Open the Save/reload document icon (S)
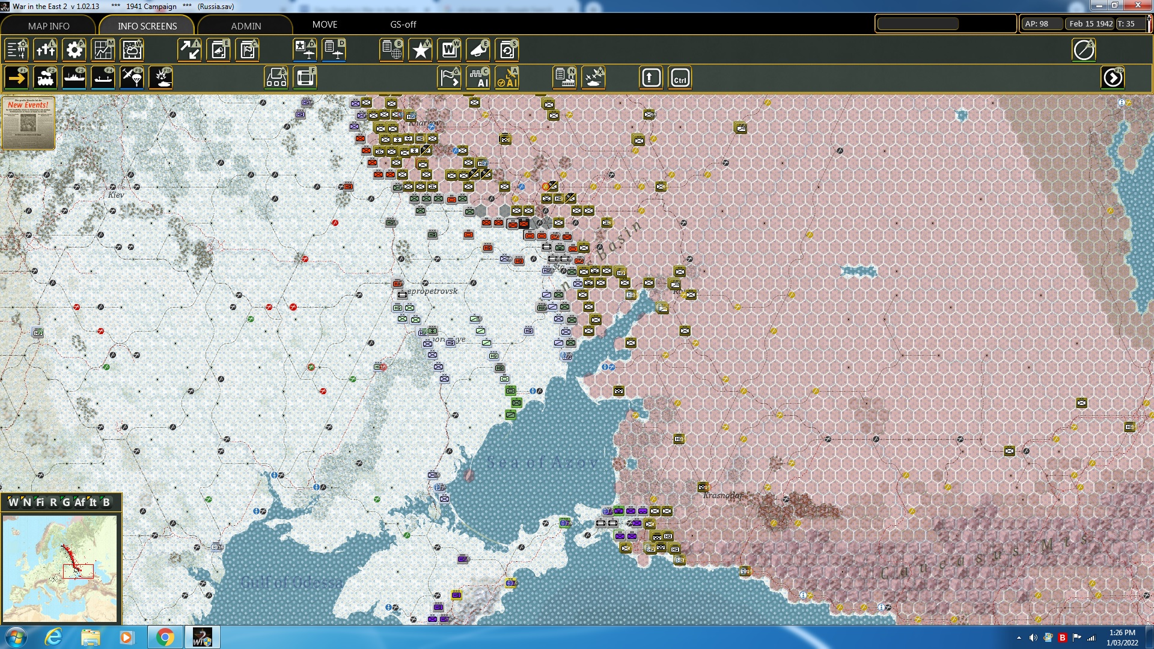The width and height of the screenshot is (1154, 649). click(x=507, y=50)
